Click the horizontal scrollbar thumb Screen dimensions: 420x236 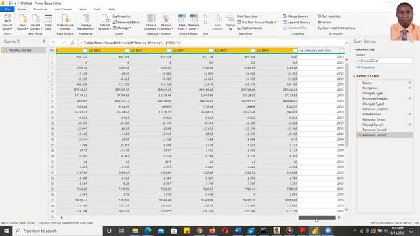tap(317, 218)
